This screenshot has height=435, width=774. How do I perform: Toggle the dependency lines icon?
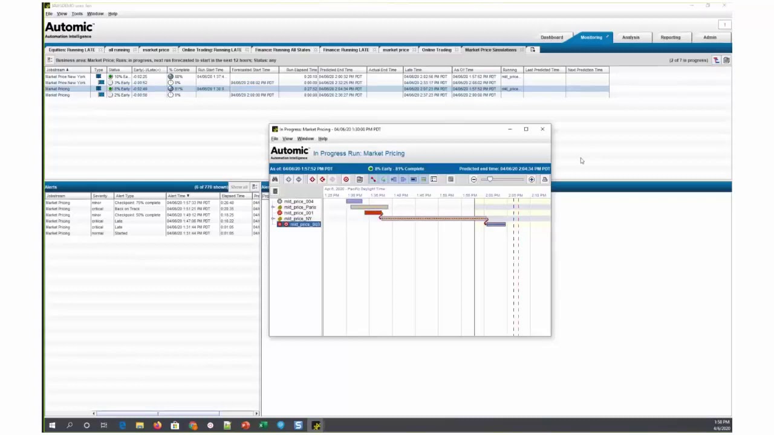point(373,179)
